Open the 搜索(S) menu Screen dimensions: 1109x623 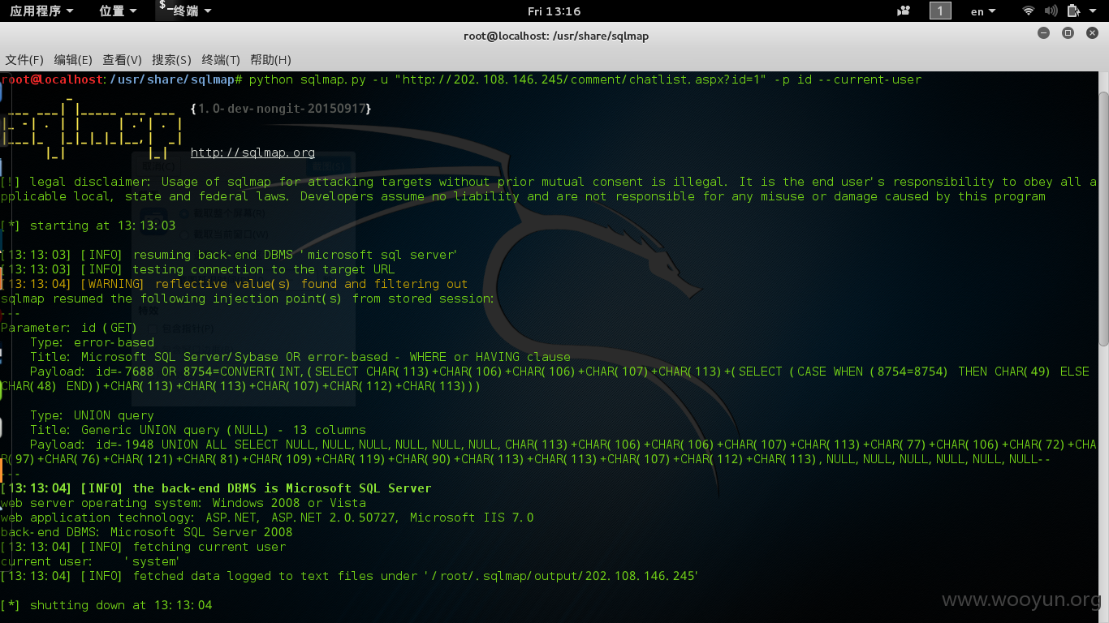point(171,59)
